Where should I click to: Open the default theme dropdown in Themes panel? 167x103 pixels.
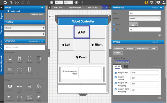click(x=25, y=28)
